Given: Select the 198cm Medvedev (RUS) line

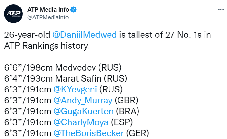Looking at the screenshot, I should click(63, 67).
